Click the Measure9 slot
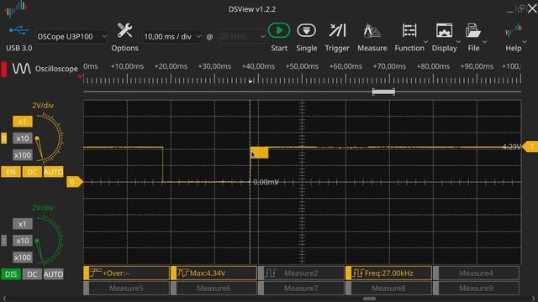 (x=476, y=289)
